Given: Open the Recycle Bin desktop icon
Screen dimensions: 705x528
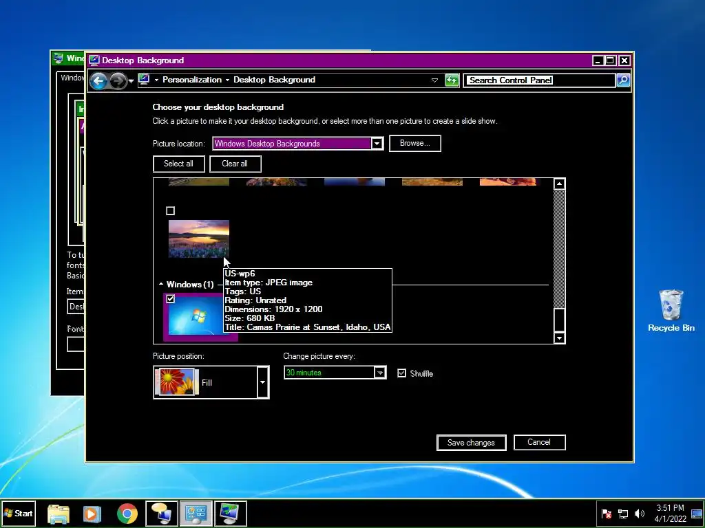Looking at the screenshot, I should (x=671, y=311).
